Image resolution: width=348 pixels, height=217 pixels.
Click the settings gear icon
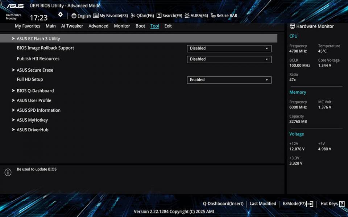60,15
